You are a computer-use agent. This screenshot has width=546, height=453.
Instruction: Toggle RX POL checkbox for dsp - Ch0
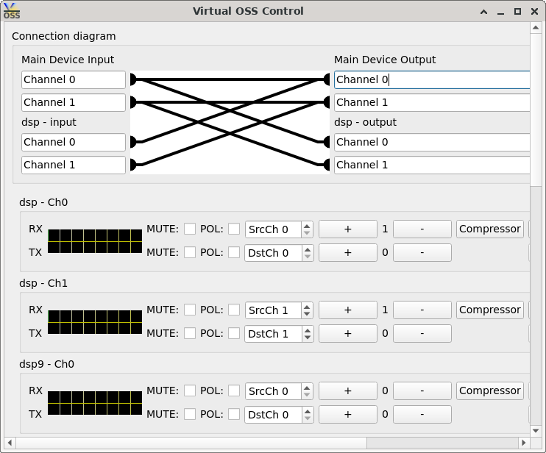coord(234,229)
